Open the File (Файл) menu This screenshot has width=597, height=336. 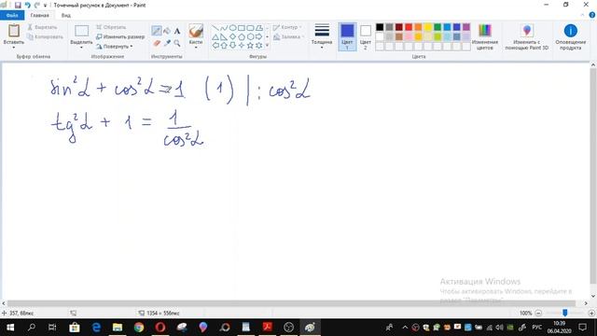(12, 15)
